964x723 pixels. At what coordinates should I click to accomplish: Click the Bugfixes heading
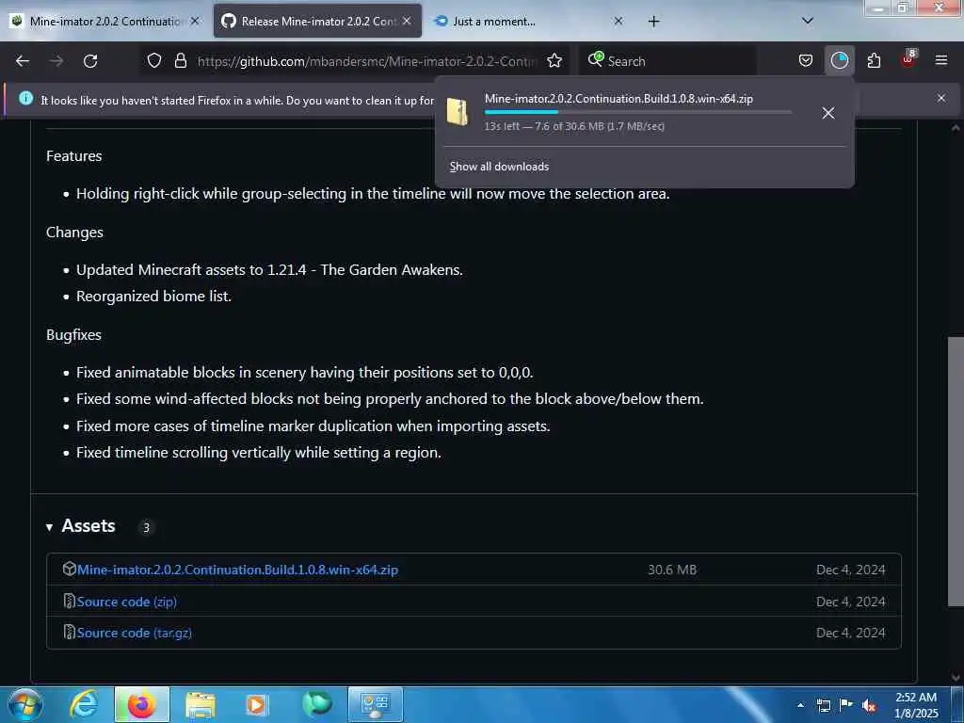click(73, 335)
